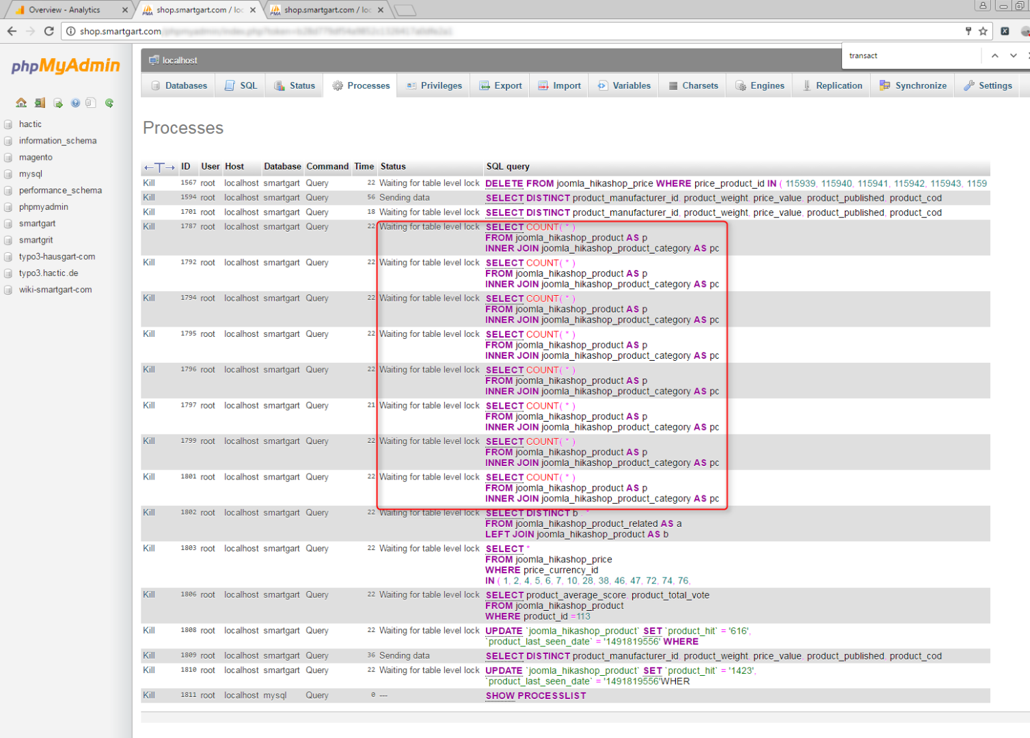Reload the page in browser toolbar
This screenshot has width=1030, height=738.
click(x=49, y=31)
